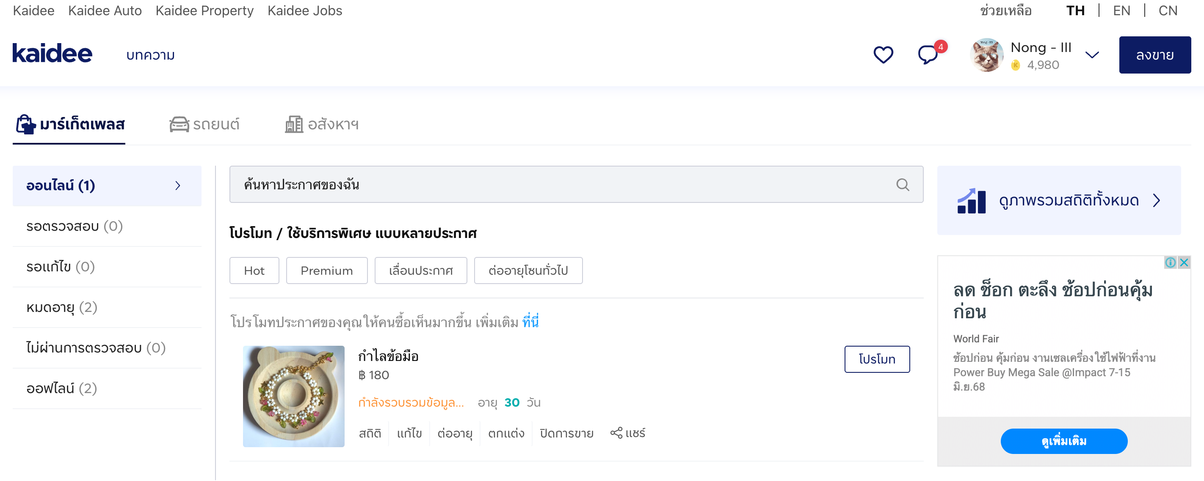Switch to the รถยนต์ tab
Image resolution: width=1204 pixels, height=481 pixels.
pos(204,125)
